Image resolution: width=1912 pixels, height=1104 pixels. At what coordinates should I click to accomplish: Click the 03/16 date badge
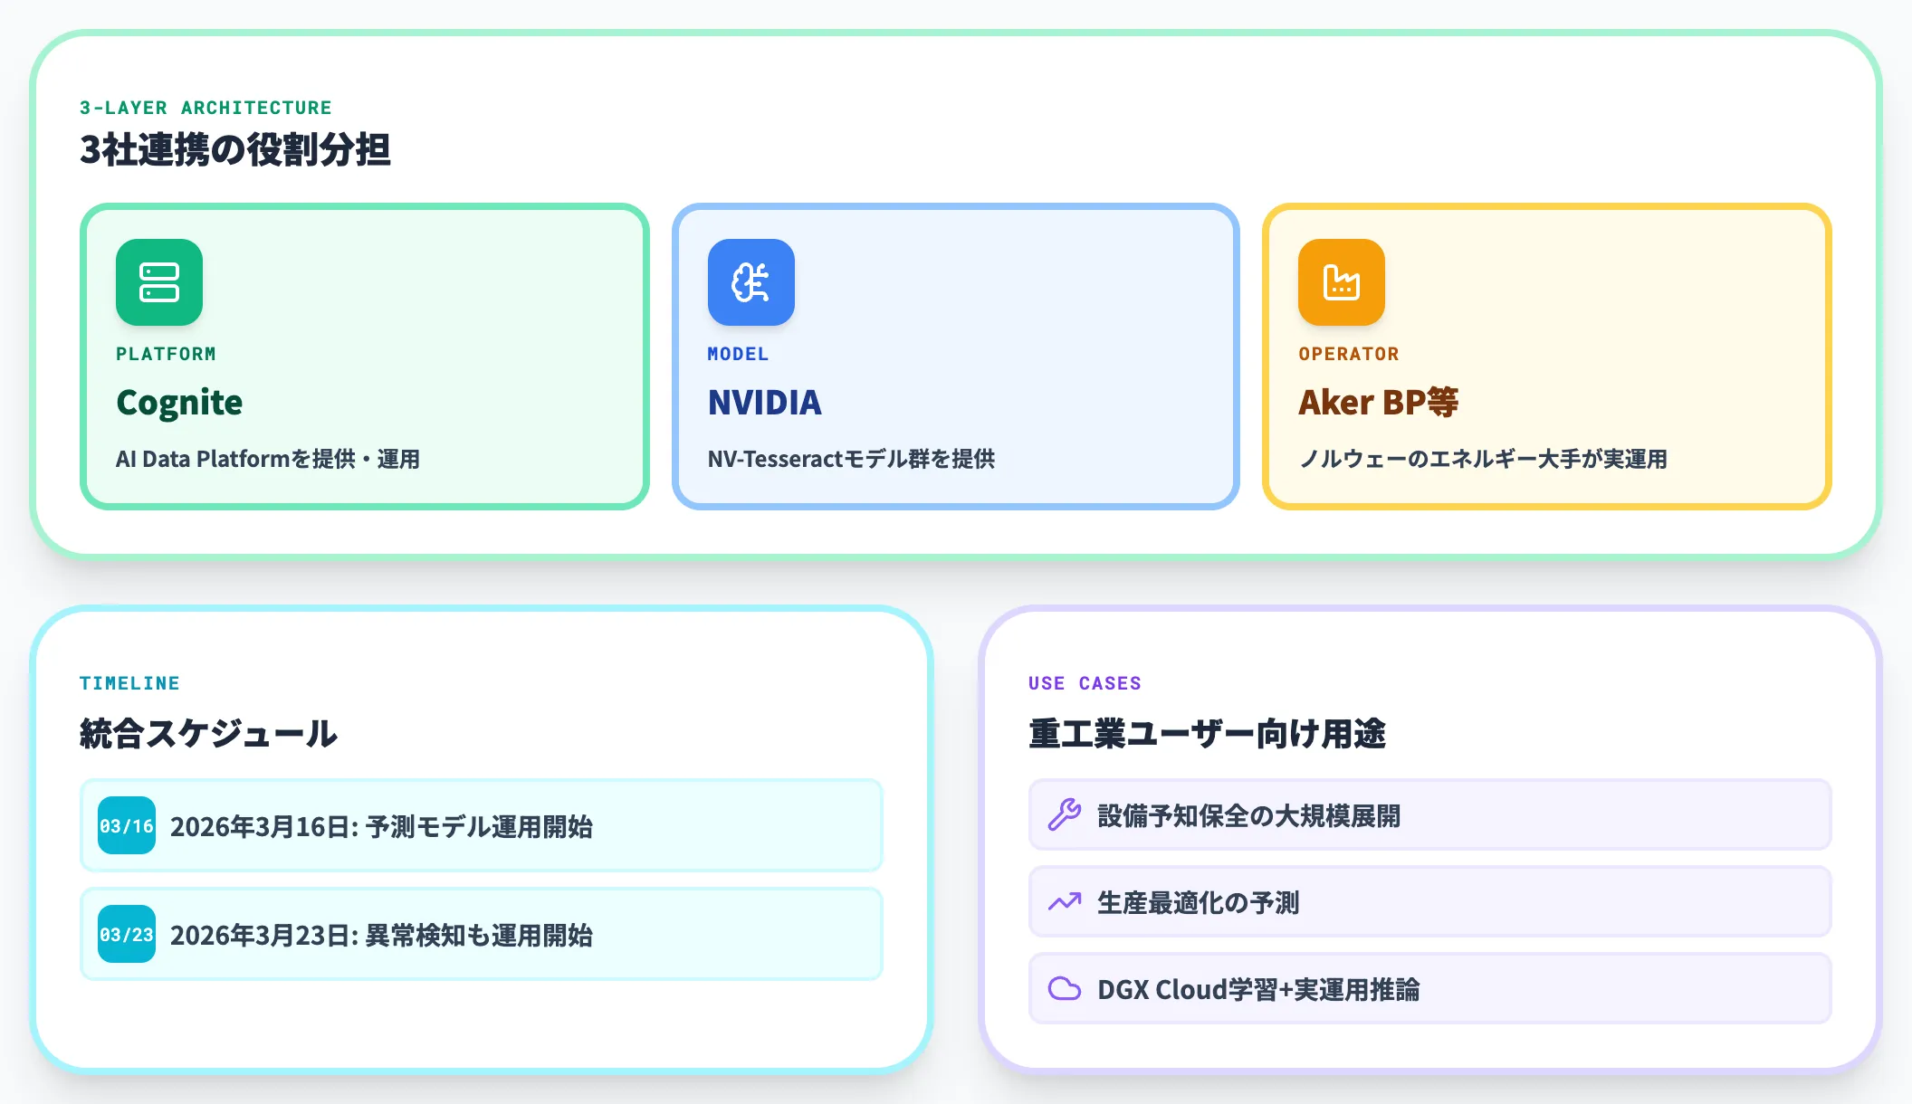pos(127,825)
